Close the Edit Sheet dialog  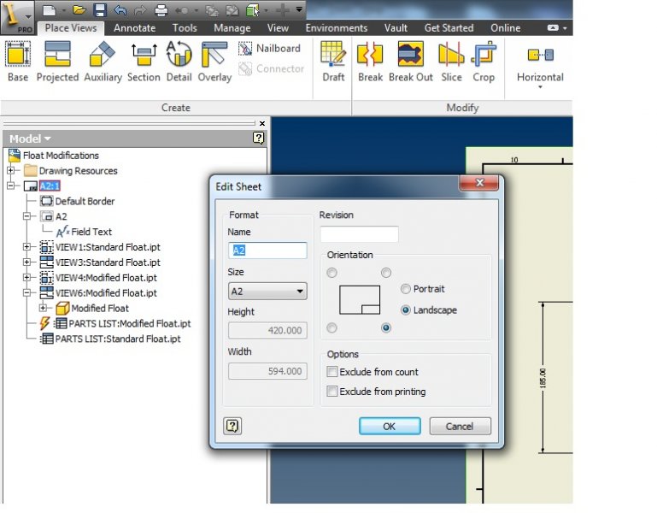tap(479, 183)
